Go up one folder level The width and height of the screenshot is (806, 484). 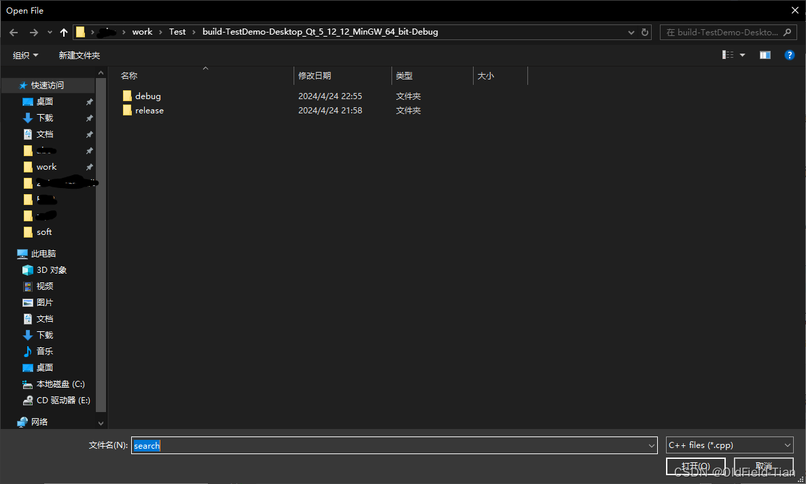click(x=64, y=33)
